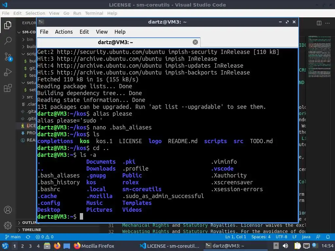Open the VS Code Go menu
Image resolution: width=335 pixels, height=251 pixels.
point(66,13)
